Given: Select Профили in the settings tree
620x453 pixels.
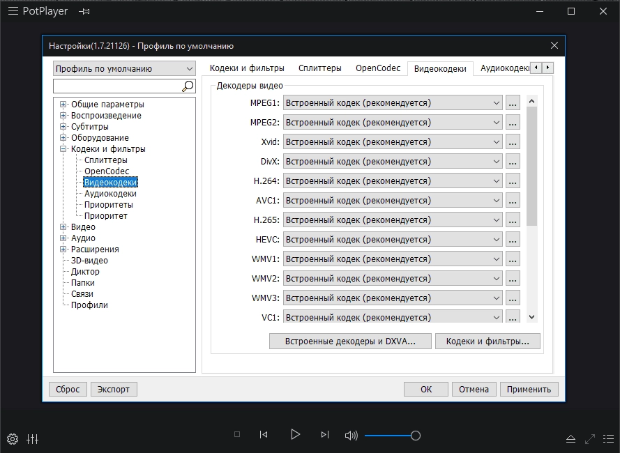Looking at the screenshot, I should [x=89, y=305].
